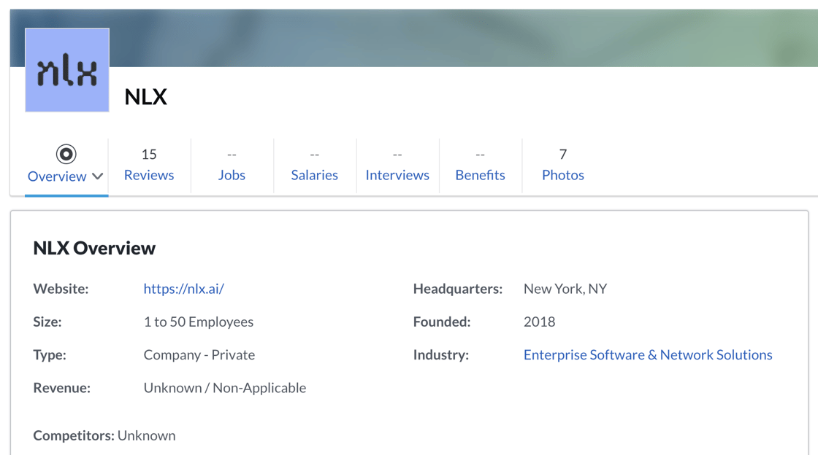Click the NLX Overview section heading

click(x=94, y=248)
